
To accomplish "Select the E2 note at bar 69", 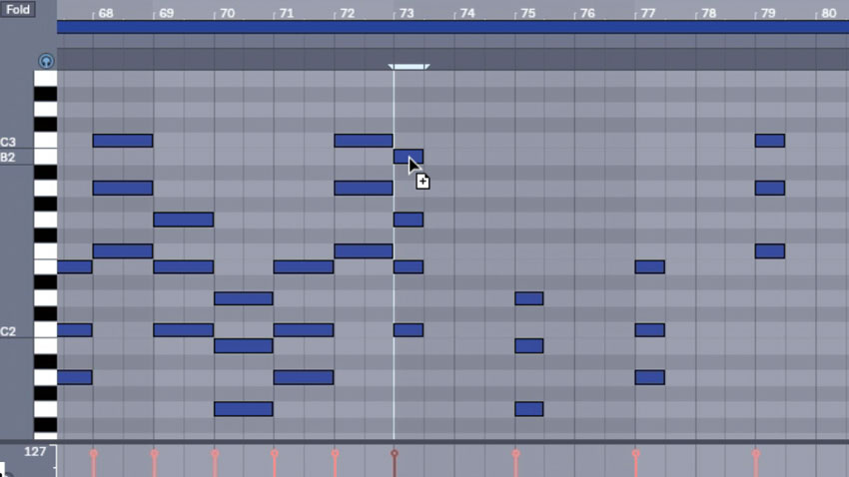I will [x=184, y=266].
